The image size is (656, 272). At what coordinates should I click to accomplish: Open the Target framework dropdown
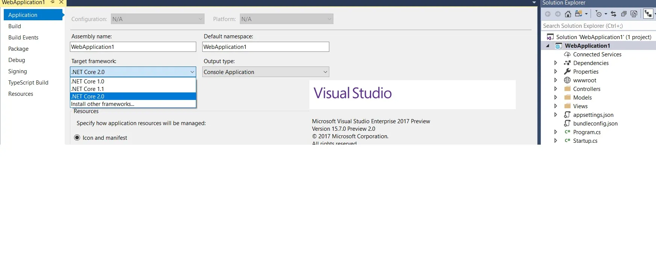coord(133,72)
